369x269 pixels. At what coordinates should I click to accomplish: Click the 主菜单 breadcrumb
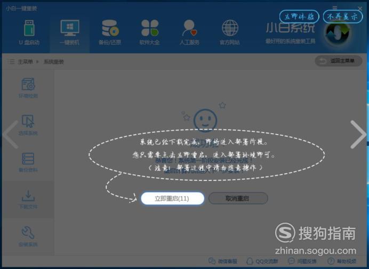(25, 62)
